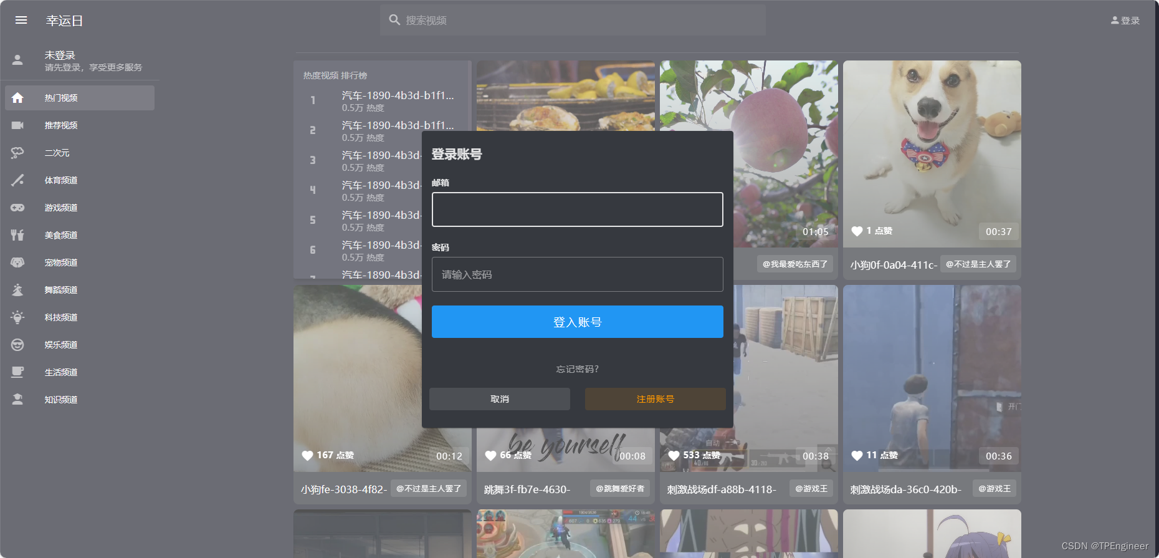Click video title 小狗0f-0a04-411c-

[894, 265]
